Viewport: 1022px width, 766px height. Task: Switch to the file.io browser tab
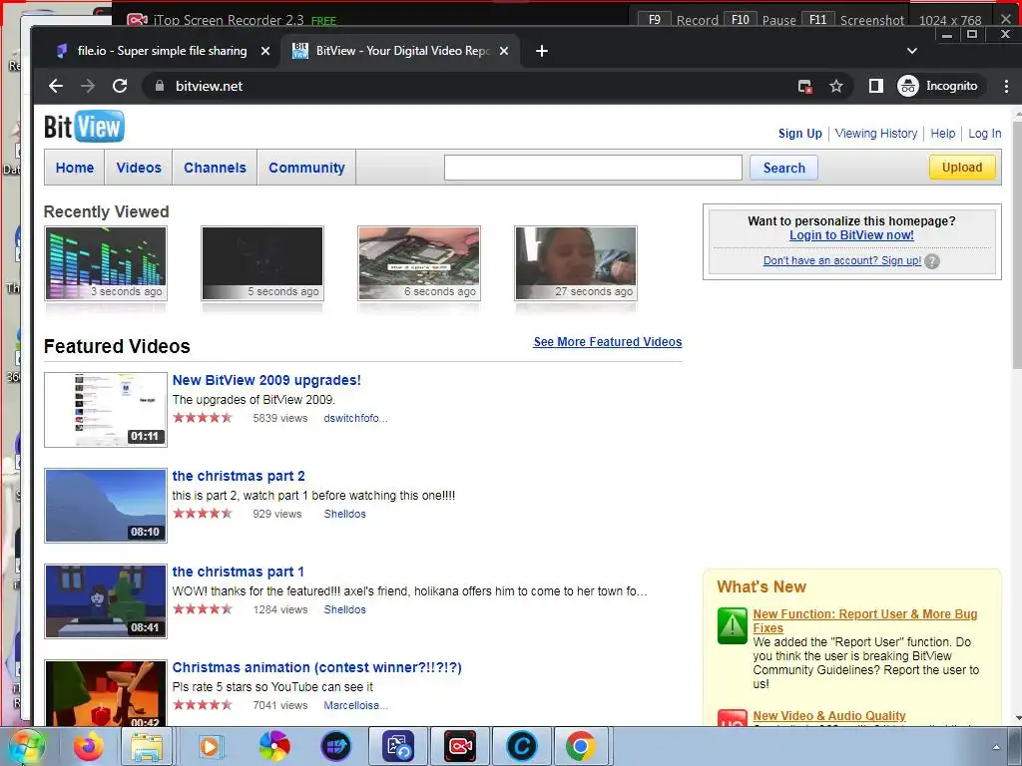coord(162,51)
